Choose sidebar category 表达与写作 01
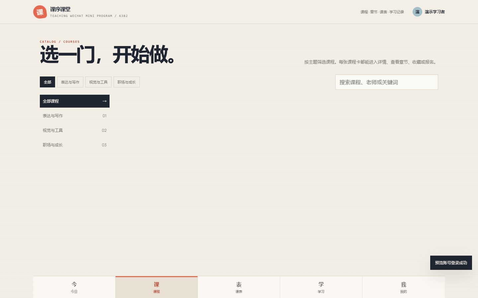This screenshot has height=298, width=478. (75, 116)
